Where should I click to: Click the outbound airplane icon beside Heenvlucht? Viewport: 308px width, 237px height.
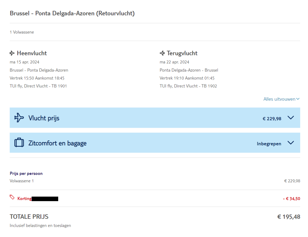tap(12, 53)
